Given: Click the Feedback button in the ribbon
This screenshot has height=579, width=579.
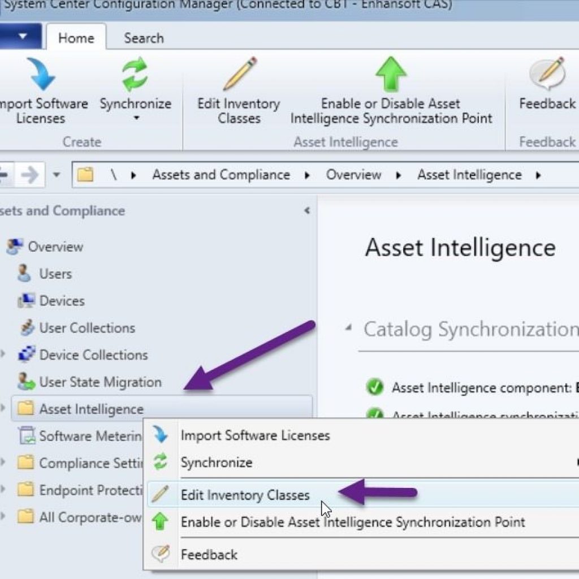Looking at the screenshot, I should (x=547, y=84).
